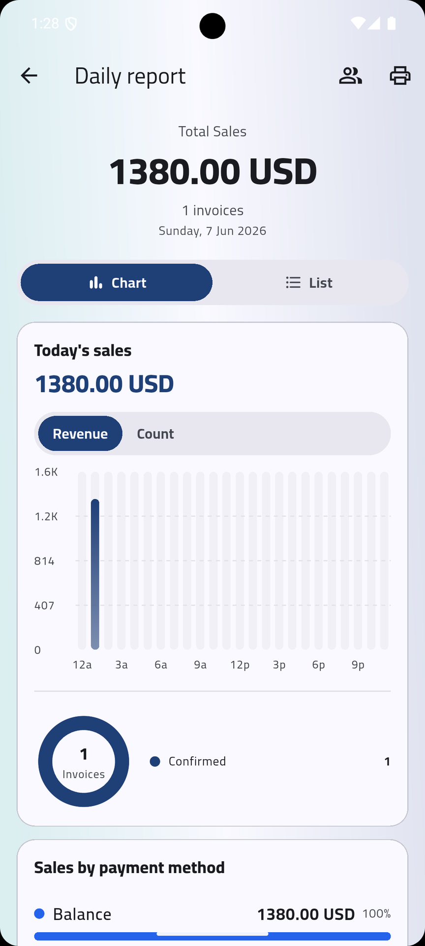Tap the print report icon

pyautogui.click(x=400, y=76)
